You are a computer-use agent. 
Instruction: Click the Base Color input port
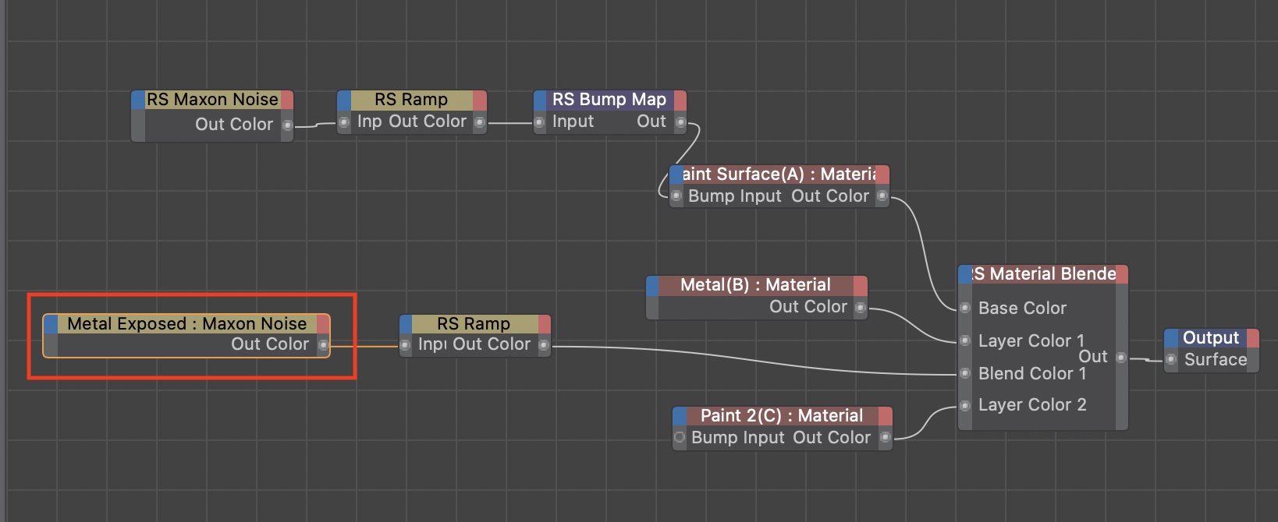click(x=965, y=308)
